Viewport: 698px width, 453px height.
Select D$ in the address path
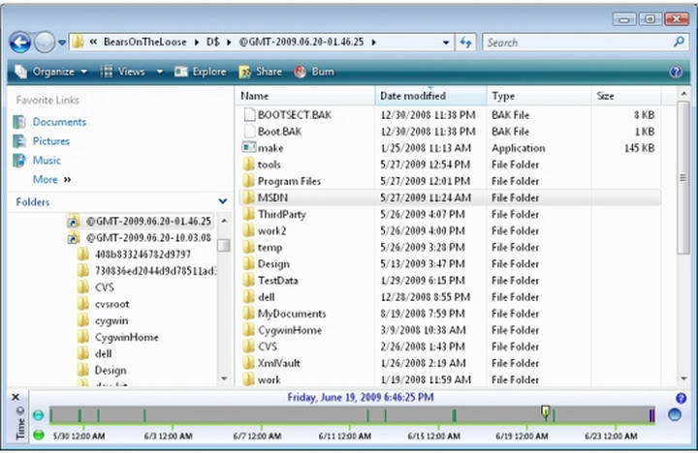coord(212,42)
